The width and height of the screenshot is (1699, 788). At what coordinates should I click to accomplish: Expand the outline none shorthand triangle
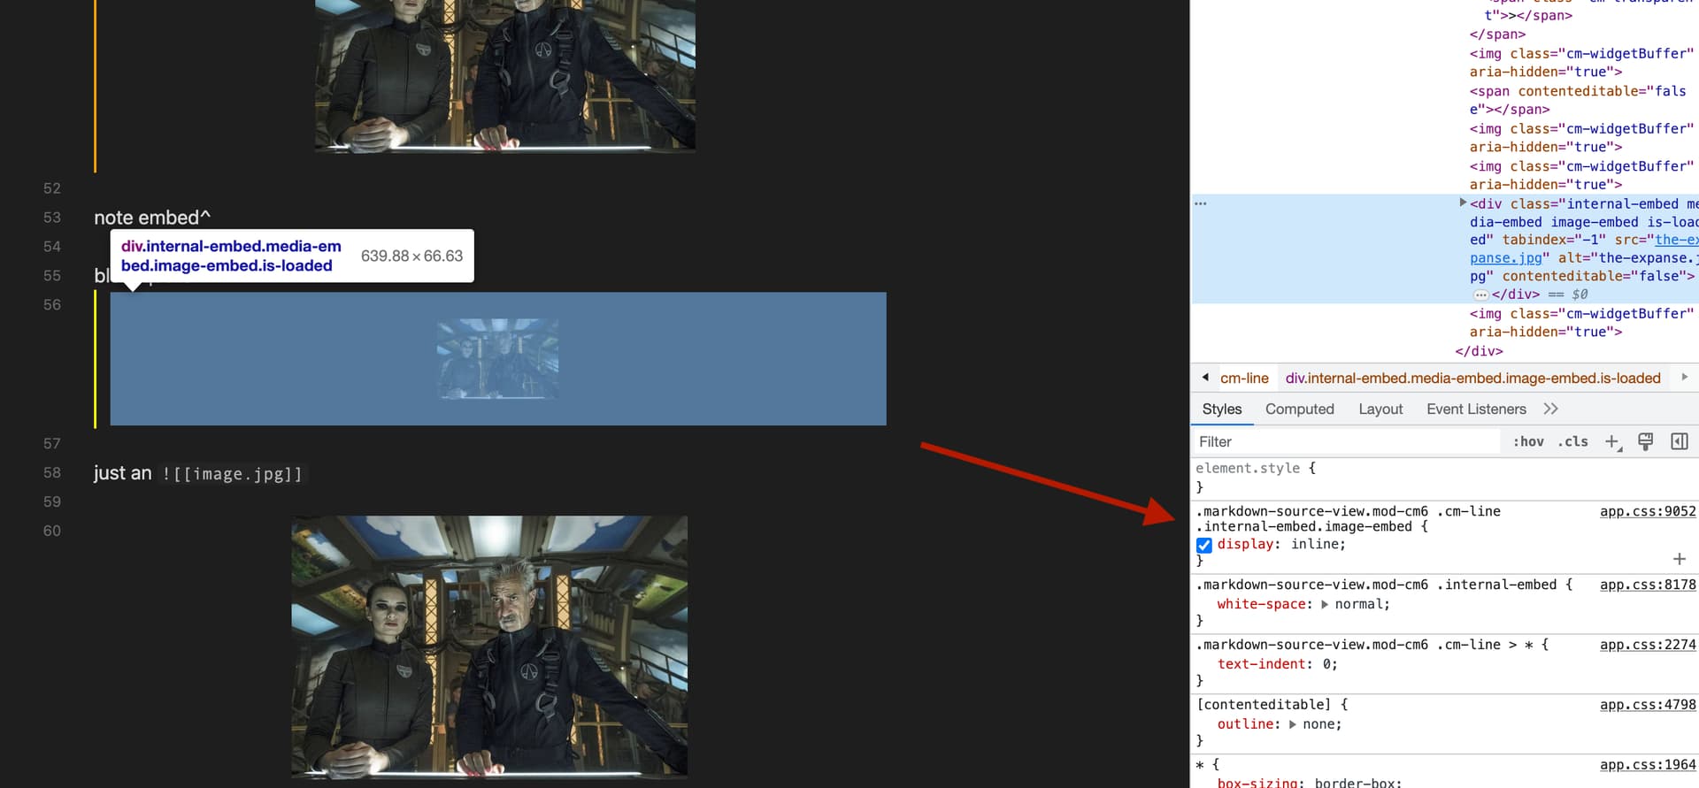tap(1293, 724)
